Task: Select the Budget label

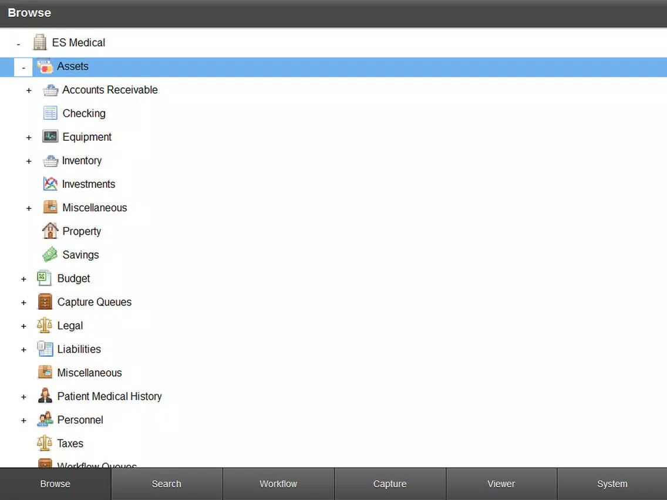Action: 73,279
